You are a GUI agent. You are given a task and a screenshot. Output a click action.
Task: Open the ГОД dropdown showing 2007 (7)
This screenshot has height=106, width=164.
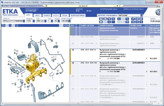pos(45,21)
